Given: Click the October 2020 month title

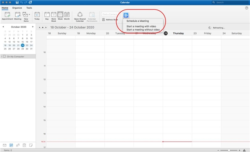Looking at the screenshot, I should [x=19, y=27].
